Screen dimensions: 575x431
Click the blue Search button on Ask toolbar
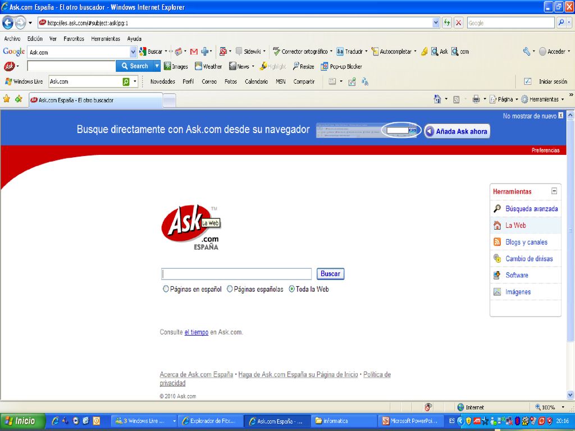tap(135, 66)
